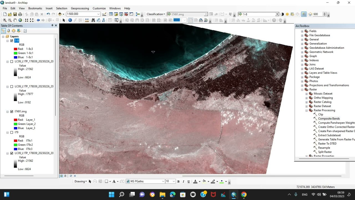
Task: Open the map scale dropdown
Action: click(98, 14)
